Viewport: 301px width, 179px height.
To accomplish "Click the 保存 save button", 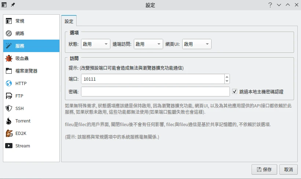I will point(264,169).
